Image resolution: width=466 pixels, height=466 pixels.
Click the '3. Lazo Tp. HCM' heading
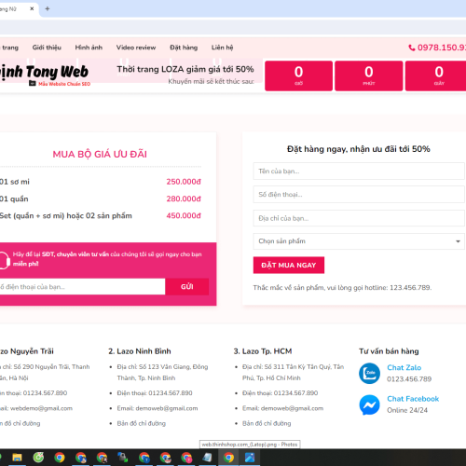pyautogui.click(x=263, y=351)
